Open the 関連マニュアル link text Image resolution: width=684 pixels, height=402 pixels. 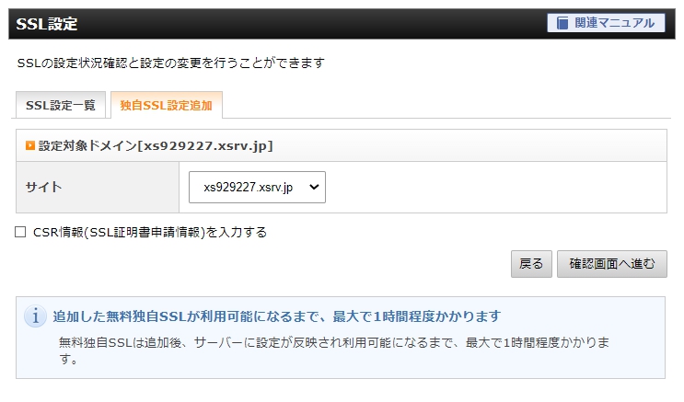tap(614, 23)
